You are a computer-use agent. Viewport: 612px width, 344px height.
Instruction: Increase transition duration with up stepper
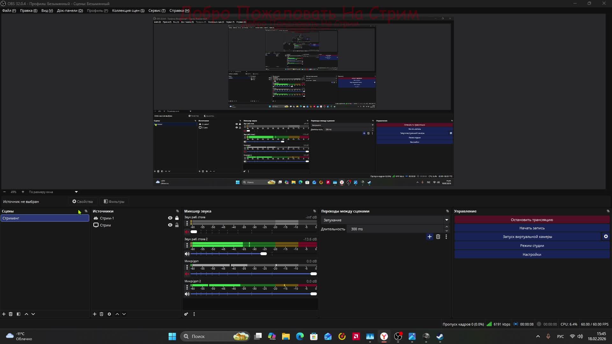click(447, 227)
